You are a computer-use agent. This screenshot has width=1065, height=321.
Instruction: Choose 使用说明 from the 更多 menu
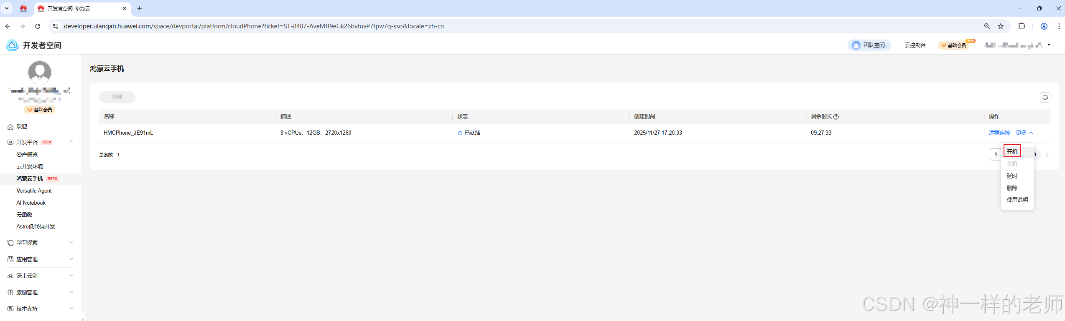coord(1017,200)
